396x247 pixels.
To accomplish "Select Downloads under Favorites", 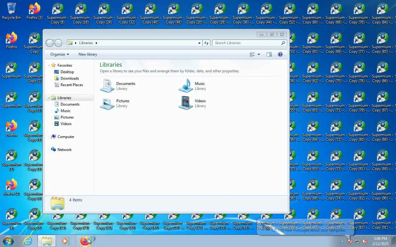I will coord(70,78).
